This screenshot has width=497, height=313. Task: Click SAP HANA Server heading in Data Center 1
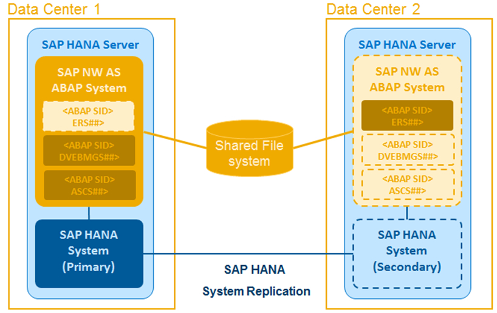[x=90, y=45]
